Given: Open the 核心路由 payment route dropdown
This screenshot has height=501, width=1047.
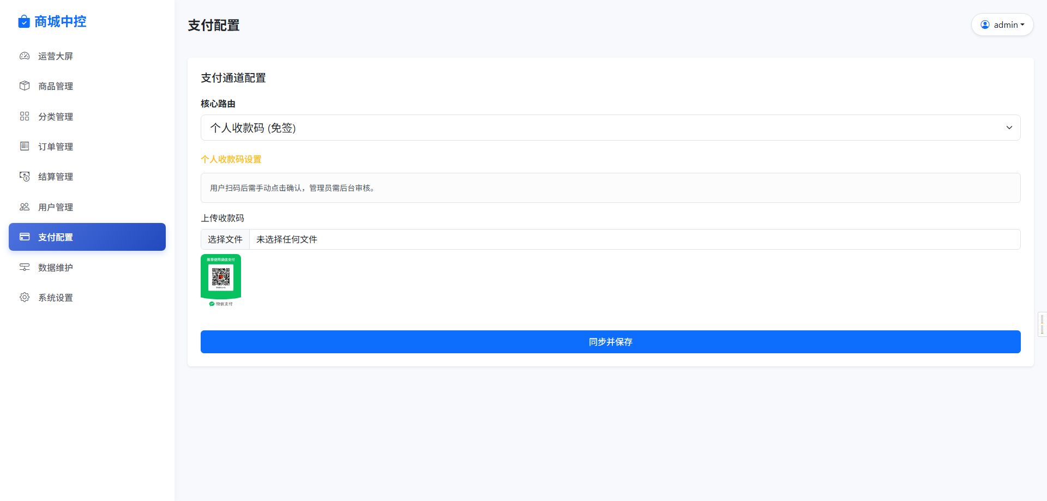Looking at the screenshot, I should coord(610,128).
